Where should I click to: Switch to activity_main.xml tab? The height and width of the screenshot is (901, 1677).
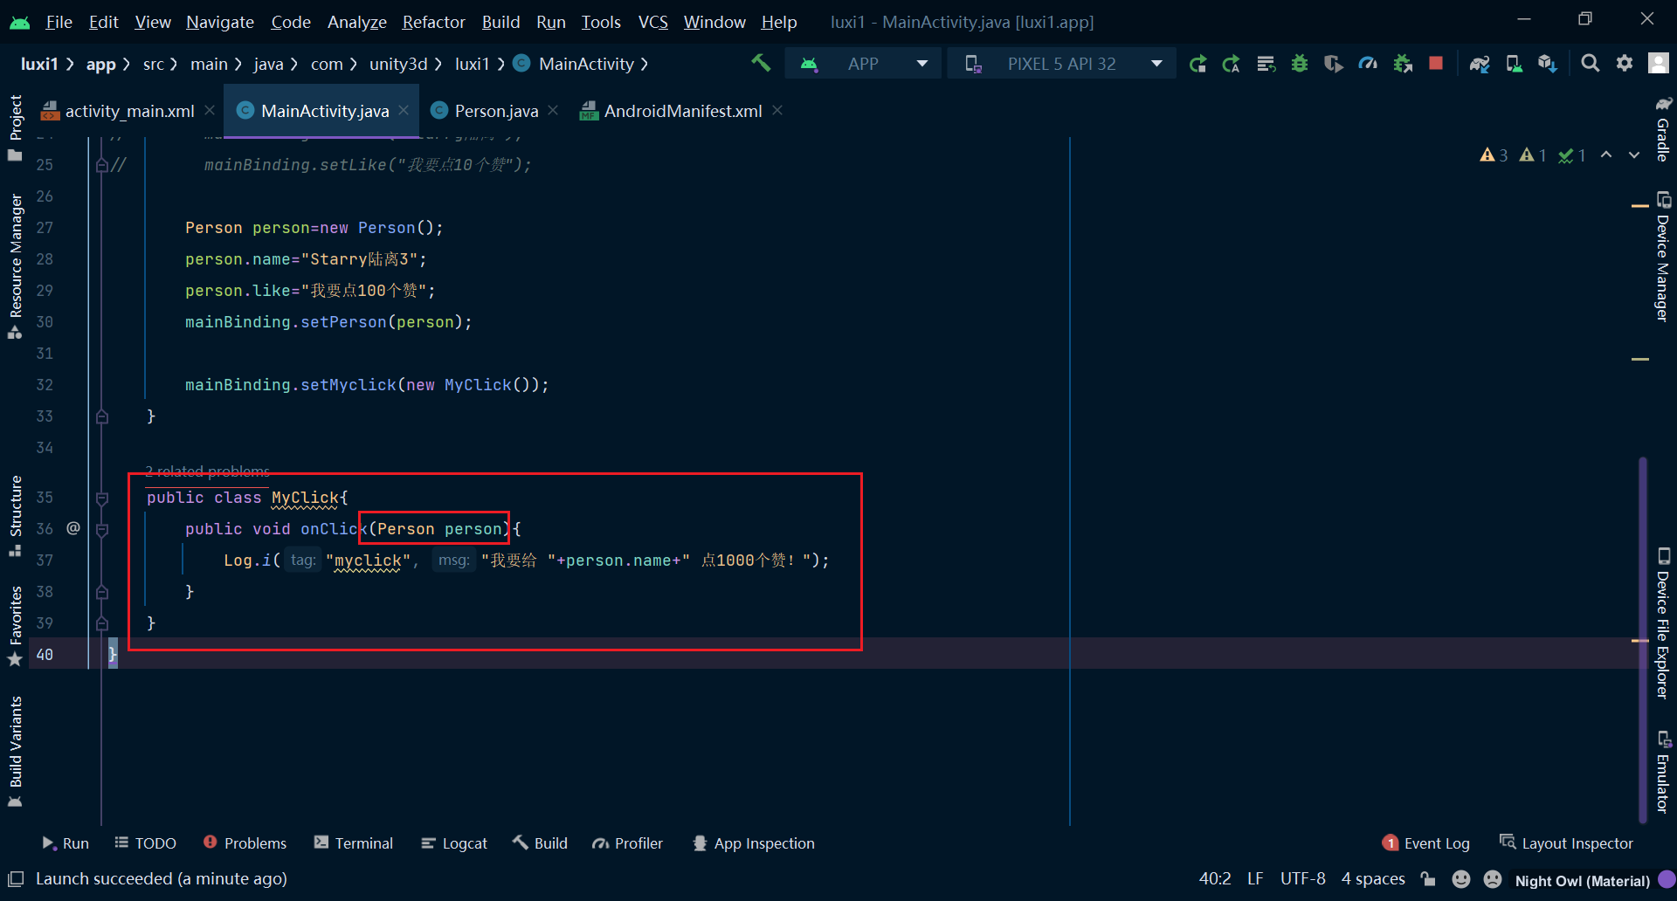(x=129, y=111)
